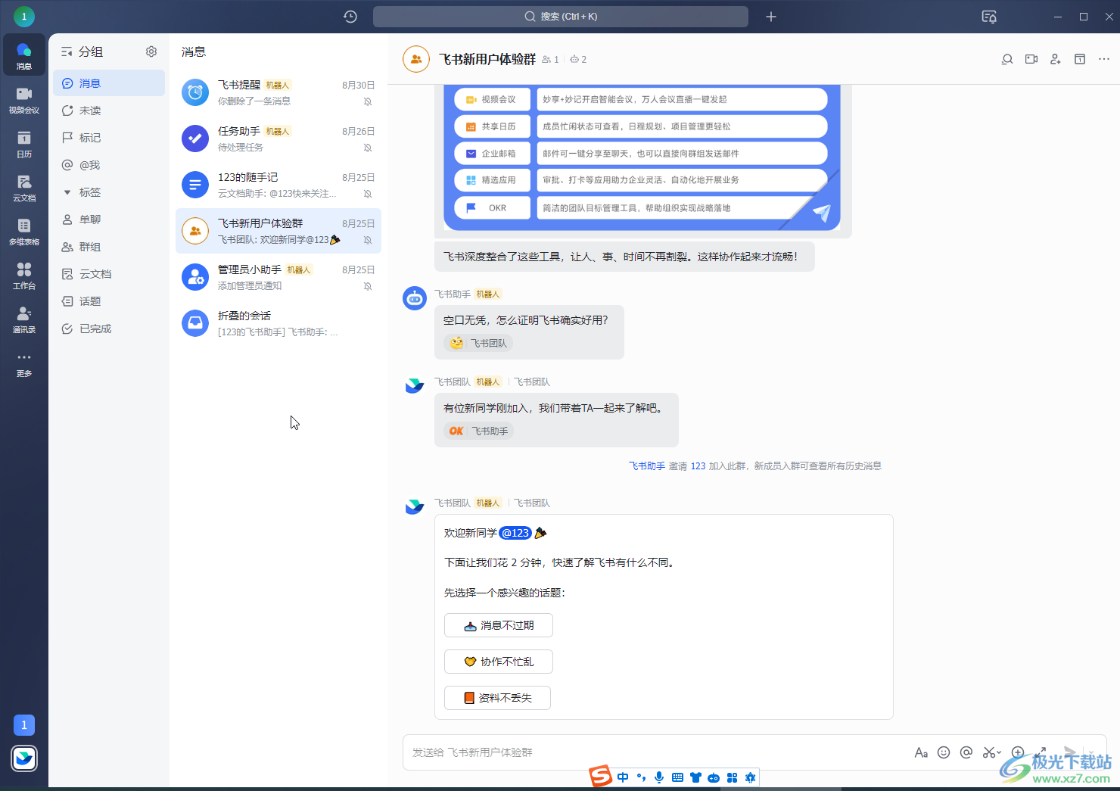Select the 标记 filter
This screenshot has width=1120, height=791.
click(x=109, y=138)
